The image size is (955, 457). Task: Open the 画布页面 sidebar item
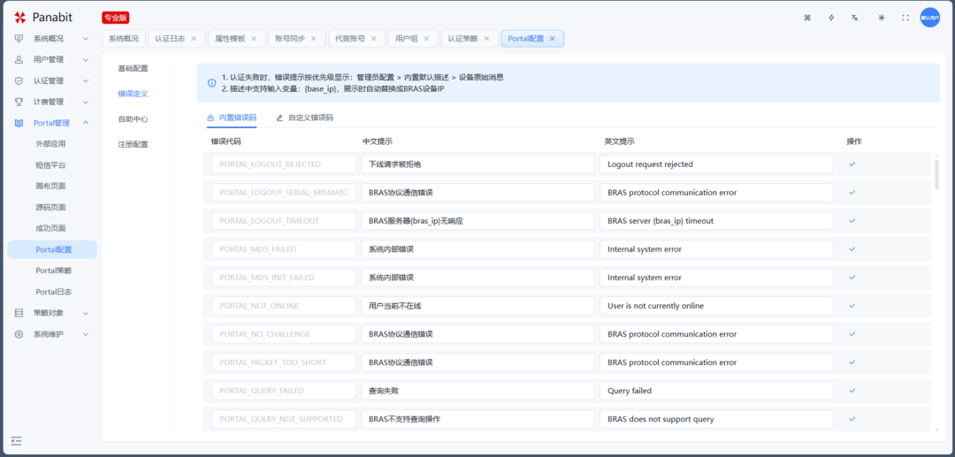click(52, 187)
